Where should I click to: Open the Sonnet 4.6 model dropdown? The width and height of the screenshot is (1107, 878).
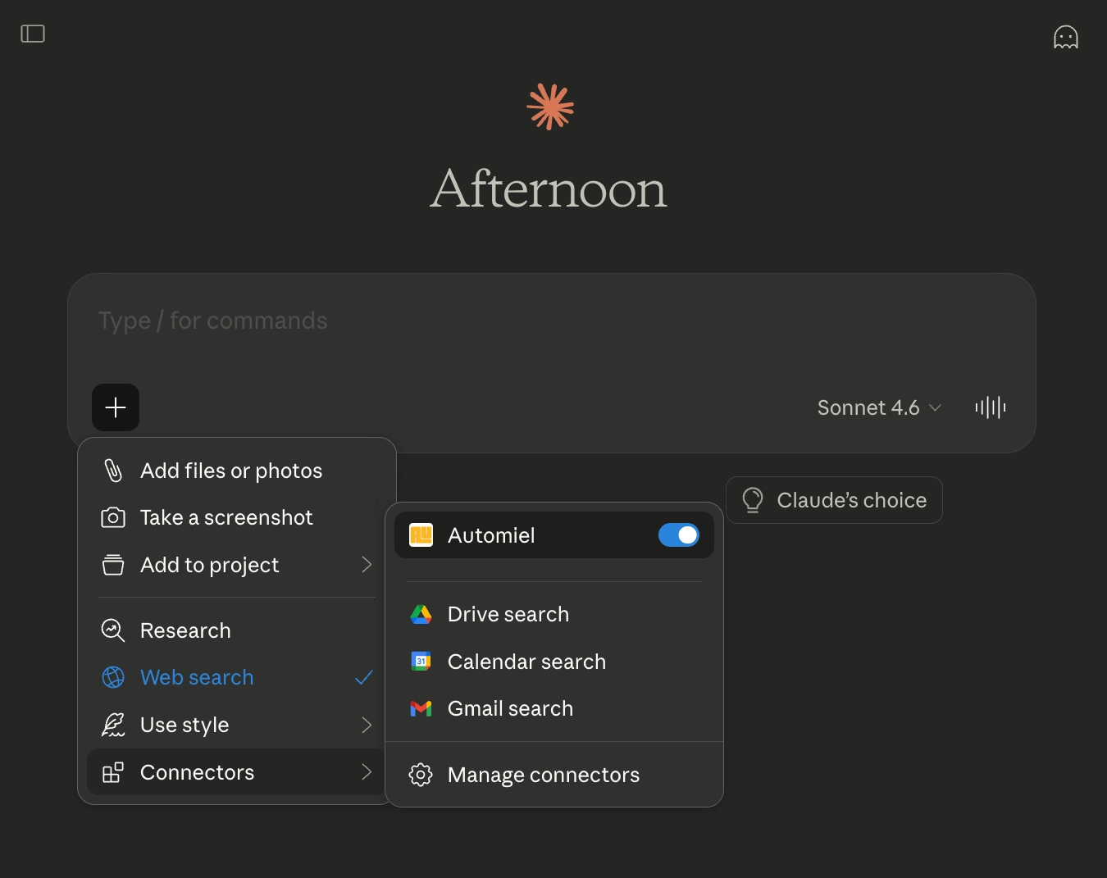(878, 407)
